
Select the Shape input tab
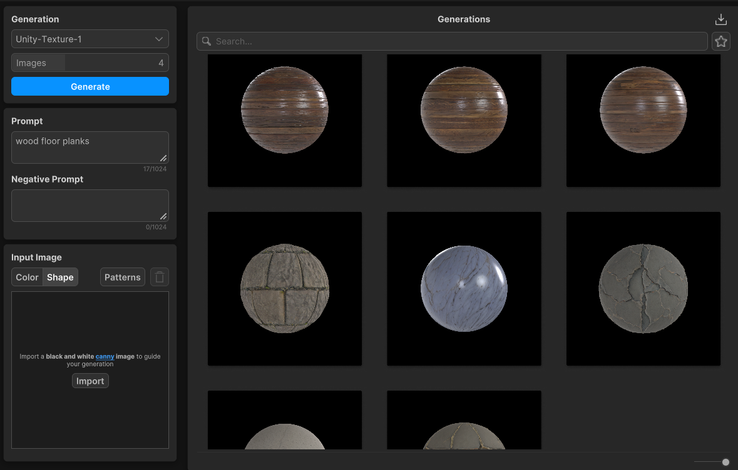60,277
